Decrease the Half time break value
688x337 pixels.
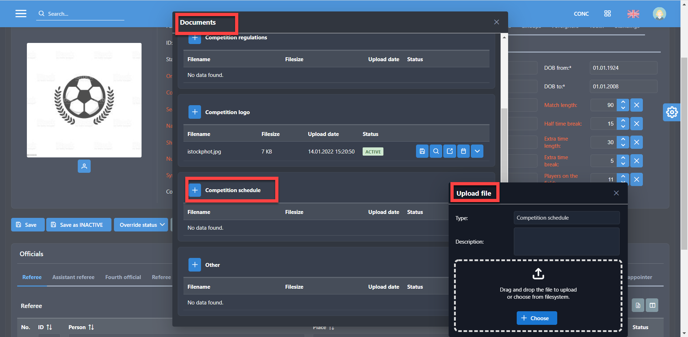[623, 127]
